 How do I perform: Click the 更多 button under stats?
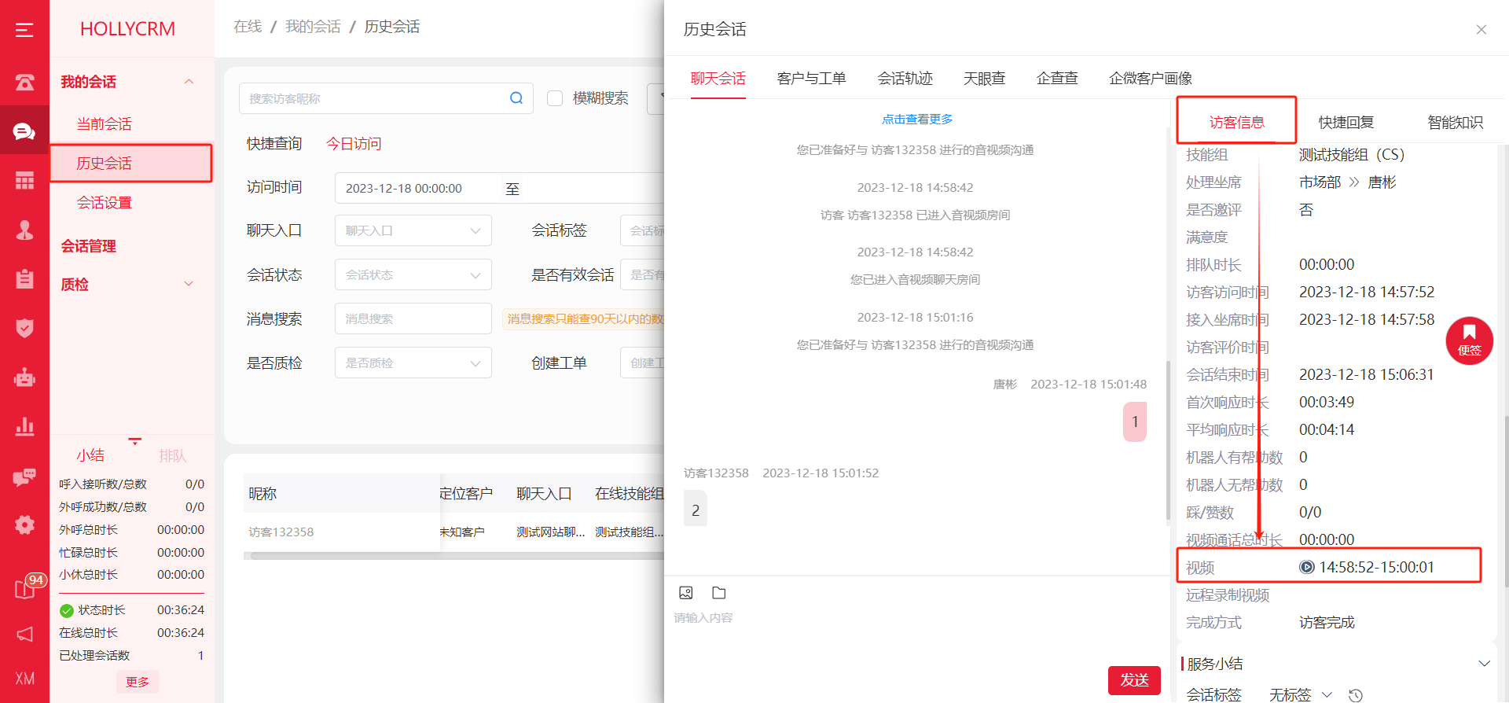coord(138,682)
